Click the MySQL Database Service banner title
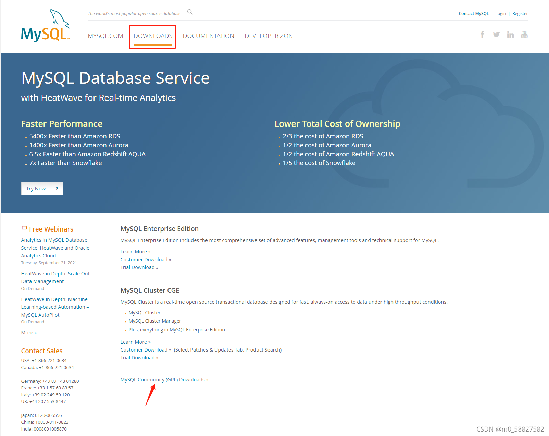Screen dimensions: 549x436 click(x=115, y=78)
